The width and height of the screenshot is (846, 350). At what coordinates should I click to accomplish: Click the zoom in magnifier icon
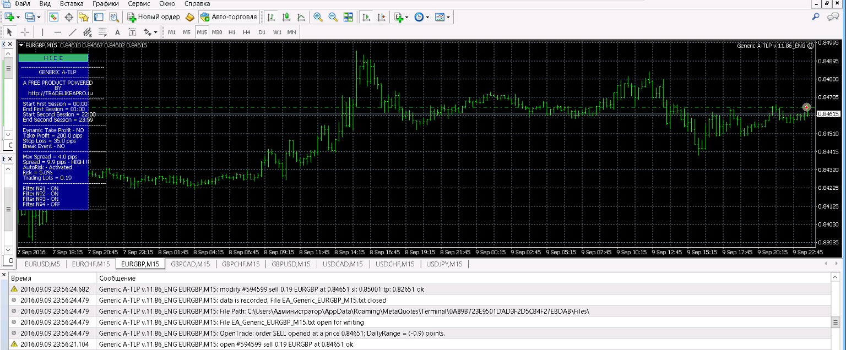click(318, 17)
